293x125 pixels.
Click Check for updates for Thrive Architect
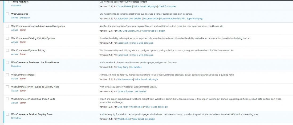click(x=167, y=6)
